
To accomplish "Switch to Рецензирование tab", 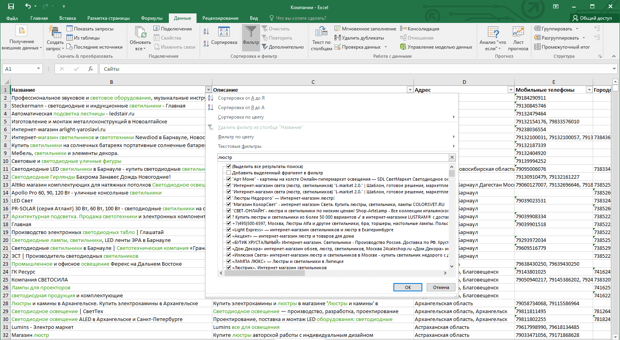I will coord(220,18).
